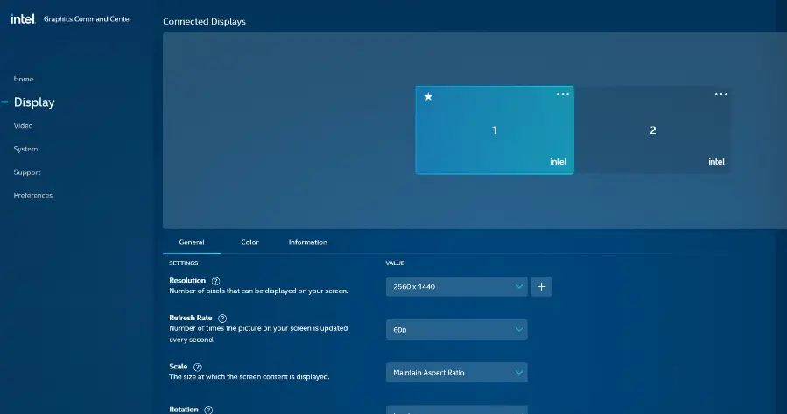The width and height of the screenshot is (787, 414).
Task: Select display 1 thumbnail
Action: 495,130
